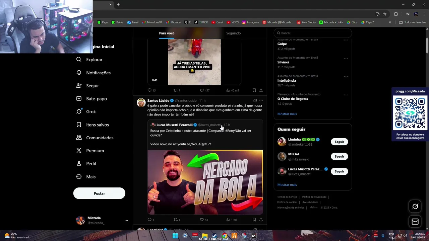Open the Instagram bookmark
429x241 pixels.
coord(250,22)
